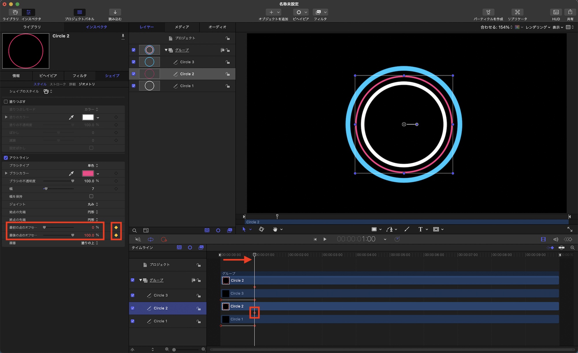The width and height of the screenshot is (578, 353).
Task: Open the レンダリング (Render) dropdown menu
Action: [538, 27]
